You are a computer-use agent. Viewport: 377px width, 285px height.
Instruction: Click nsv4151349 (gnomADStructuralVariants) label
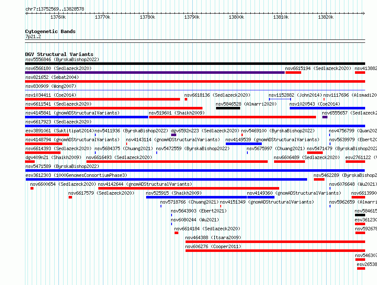pyautogui.click(x=267, y=202)
